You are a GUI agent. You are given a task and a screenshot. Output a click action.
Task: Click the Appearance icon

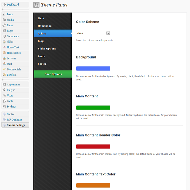[x=4, y=84]
